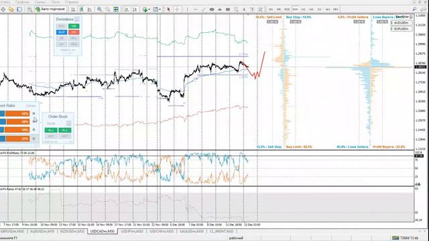Click square box in Order Book panel
Viewport: 429px width, 241px height.
pyautogui.click(x=68, y=123)
